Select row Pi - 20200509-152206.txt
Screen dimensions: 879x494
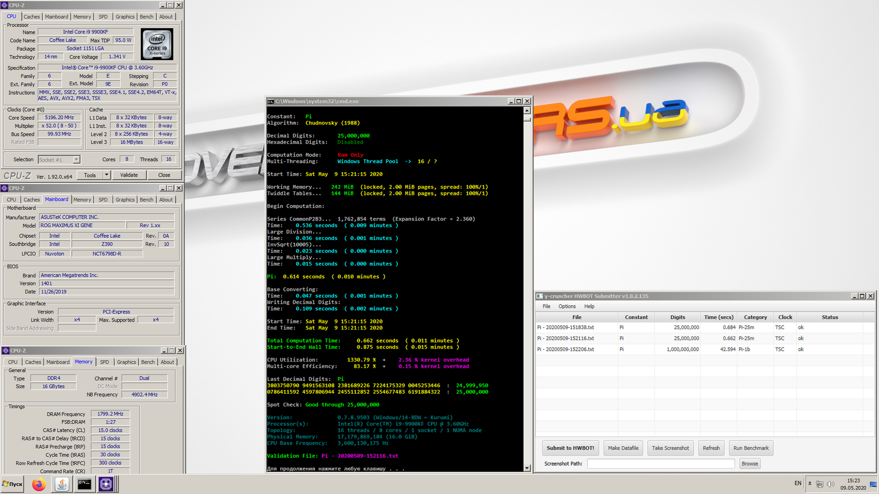tap(705, 349)
